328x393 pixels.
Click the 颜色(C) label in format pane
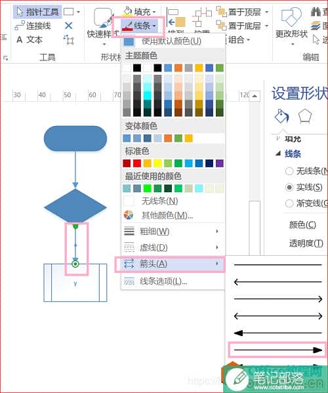coord(302,224)
